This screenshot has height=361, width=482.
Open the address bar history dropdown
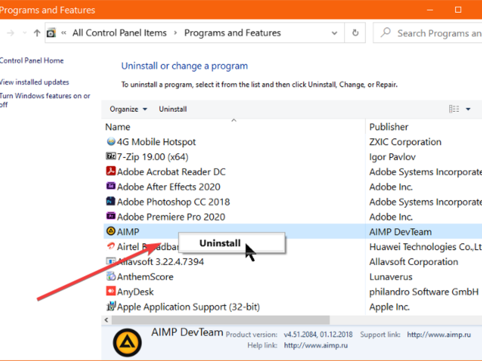(334, 33)
